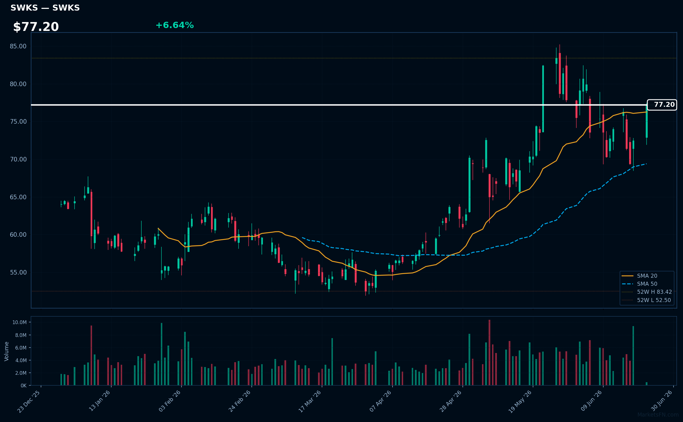Viewport: 683px width, 422px height.
Task: Click the "10.0M" volume axis label
Action: tap(19, 322)
